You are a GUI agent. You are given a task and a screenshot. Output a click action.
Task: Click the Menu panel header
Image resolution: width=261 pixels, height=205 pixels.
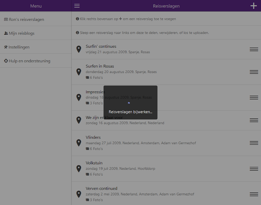click(x=36, y=6)
